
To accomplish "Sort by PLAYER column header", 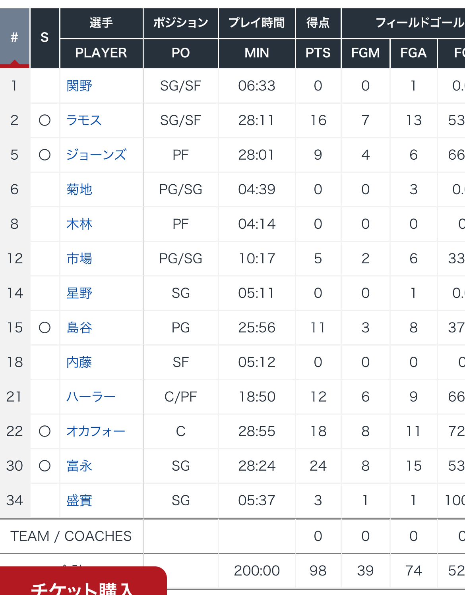I will click(101, 53).
